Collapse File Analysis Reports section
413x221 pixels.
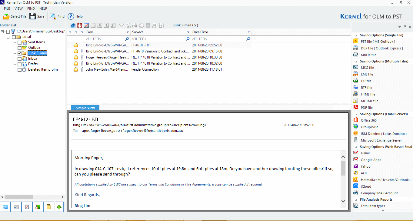point(356,200)
